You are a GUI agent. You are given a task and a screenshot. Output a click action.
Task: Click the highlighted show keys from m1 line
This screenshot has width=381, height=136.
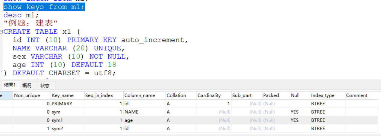[x=44, y=7]
